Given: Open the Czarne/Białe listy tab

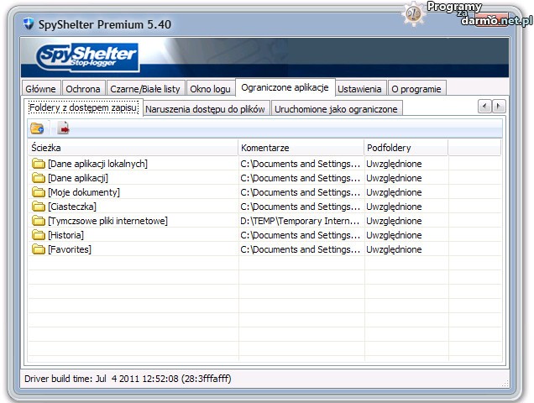Looking at the screenshot, I should tap(144, 89).
